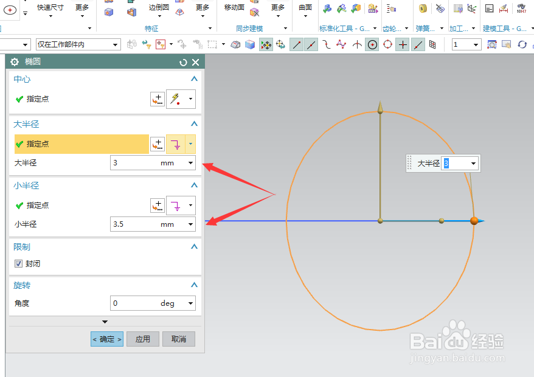
Task: Open the 10H7 tolerance lookup icon
Action: coord(521,9)
